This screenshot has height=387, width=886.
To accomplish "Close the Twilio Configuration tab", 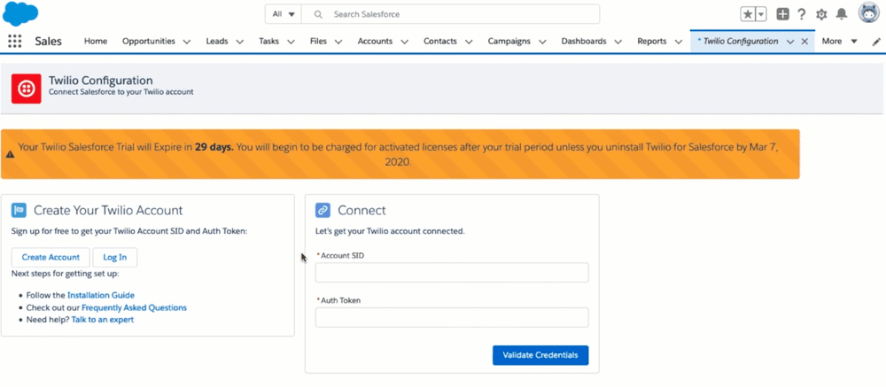I will (x=804, y=42).
